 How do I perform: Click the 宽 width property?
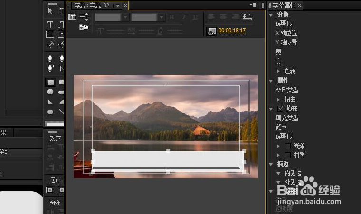click(x=278, y=52)
